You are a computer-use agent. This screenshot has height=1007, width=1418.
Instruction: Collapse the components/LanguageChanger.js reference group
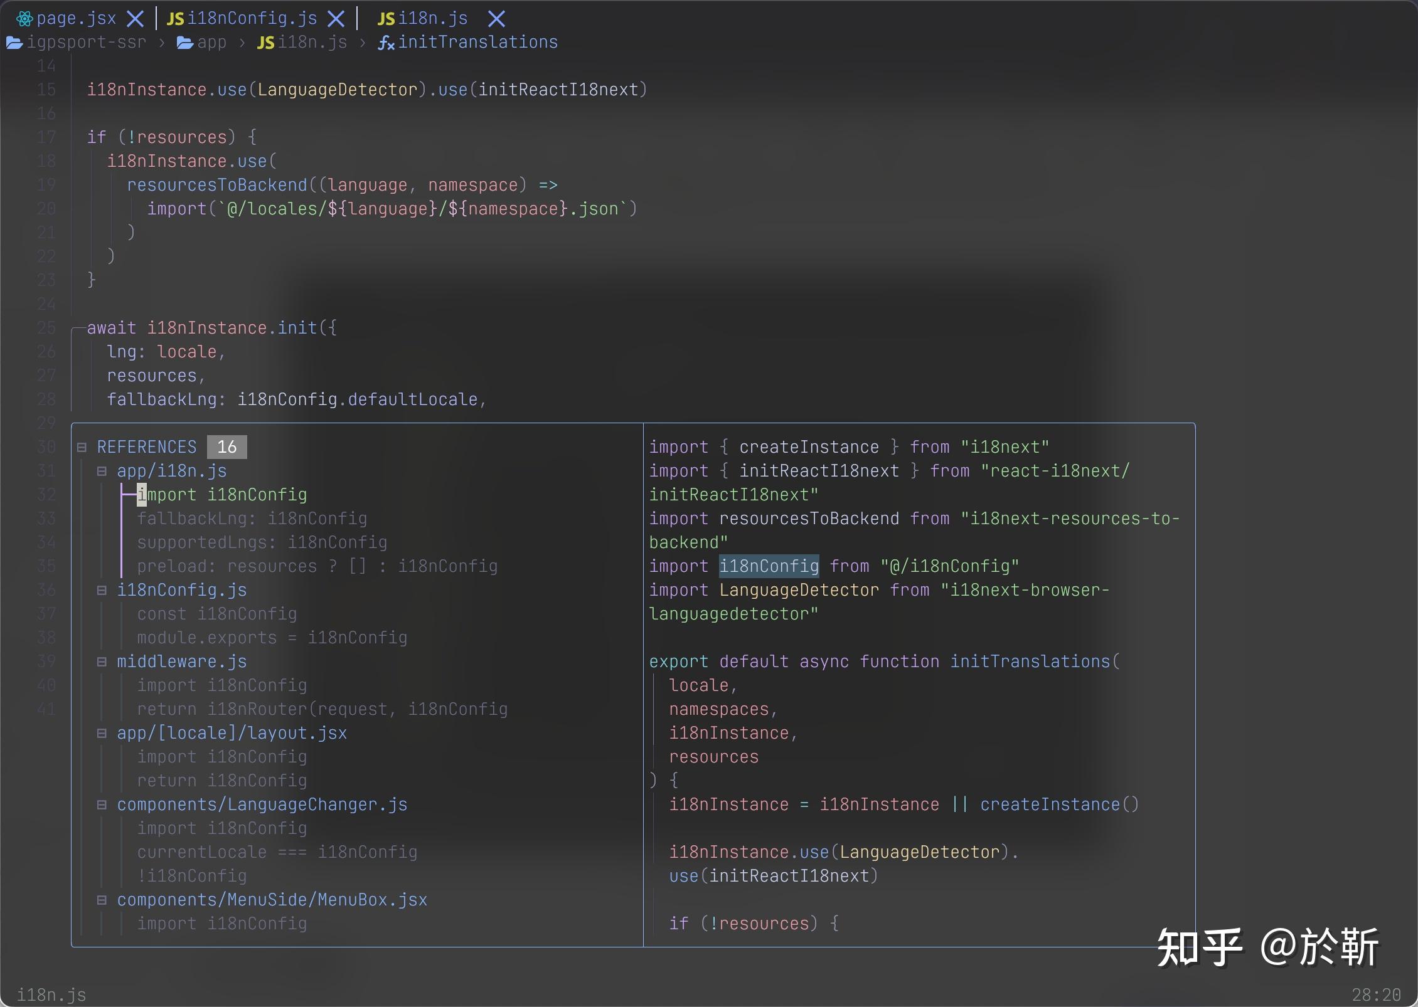pos(102,804)
